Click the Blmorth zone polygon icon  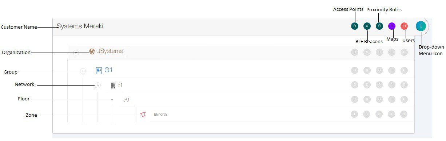(x=143, y=115)
